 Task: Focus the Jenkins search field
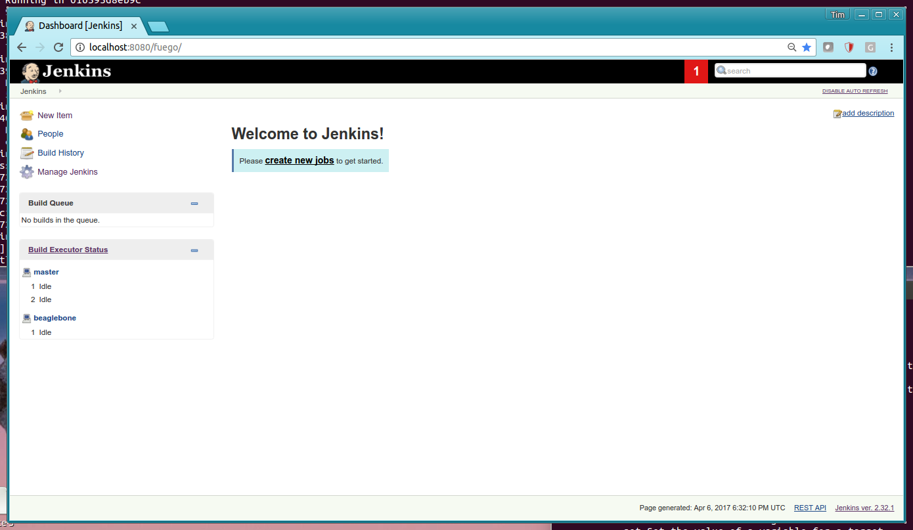pyautogui.click(x=790, y=71)
